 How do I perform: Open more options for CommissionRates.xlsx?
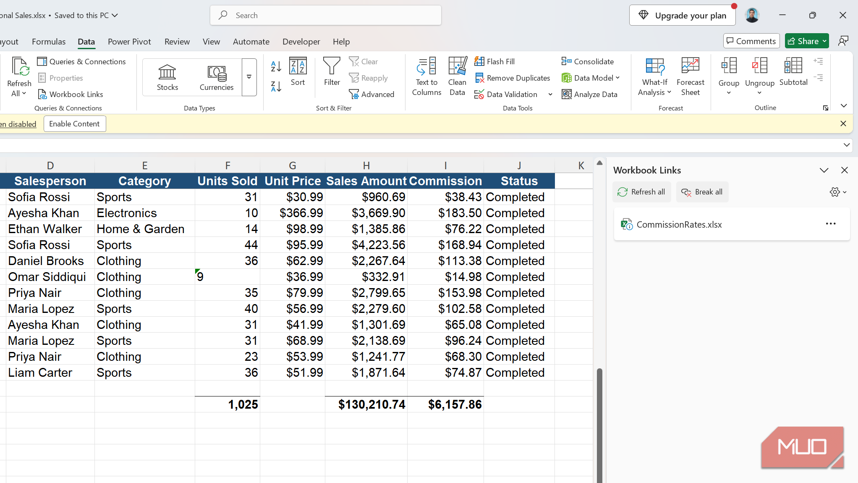point(831,224)
